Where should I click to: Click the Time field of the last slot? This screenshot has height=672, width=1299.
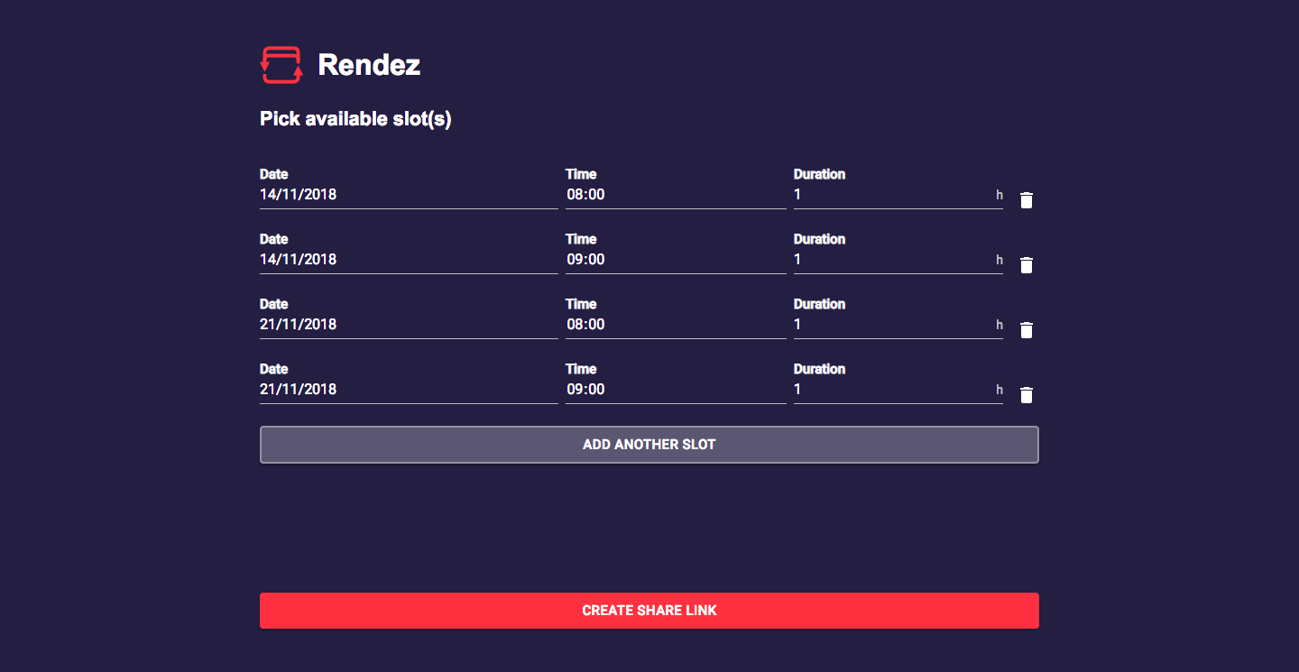coord(675,389)
